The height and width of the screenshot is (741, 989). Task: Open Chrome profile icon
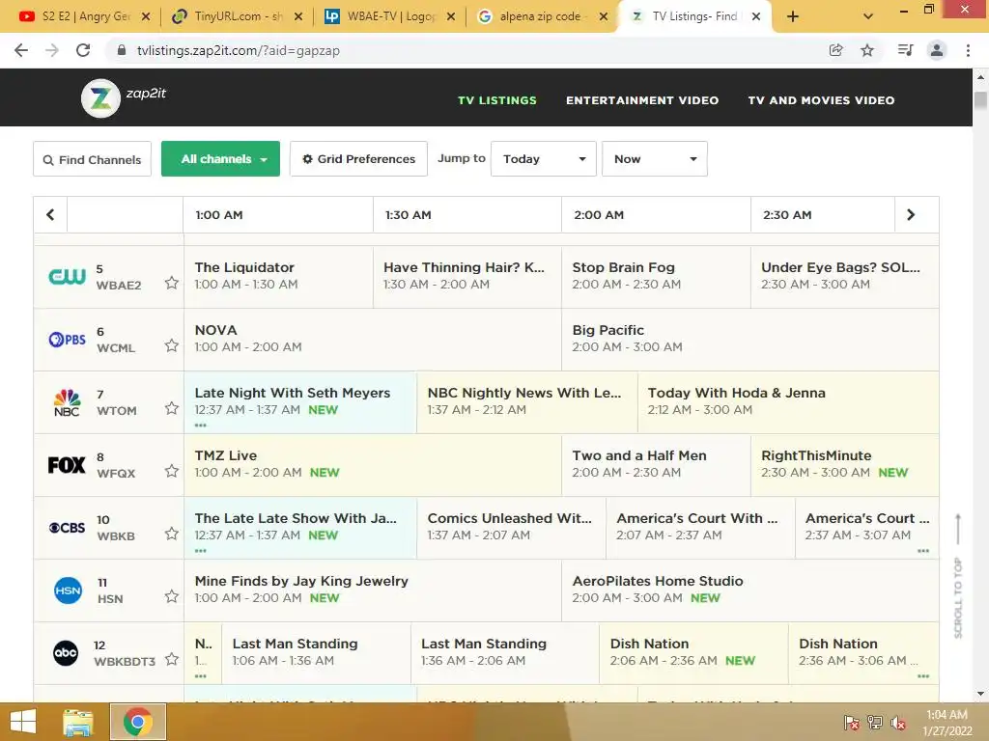(937, 50)
